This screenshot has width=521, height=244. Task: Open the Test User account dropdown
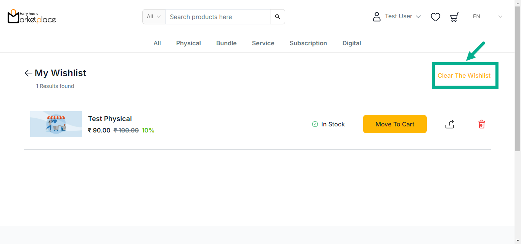[402, 16]
